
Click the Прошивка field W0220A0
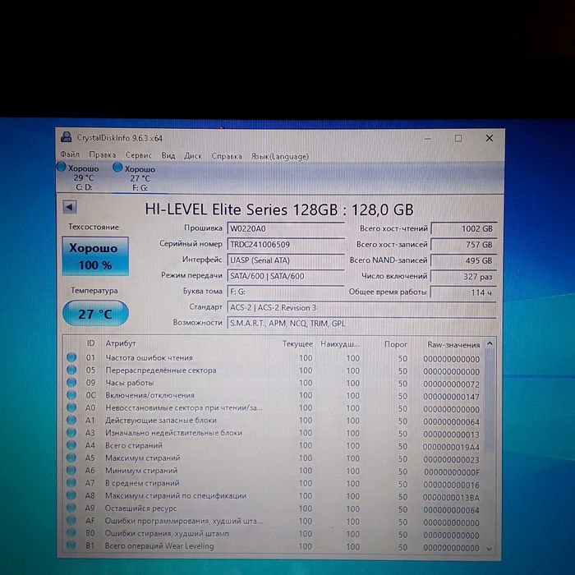[x=286, y=228]
